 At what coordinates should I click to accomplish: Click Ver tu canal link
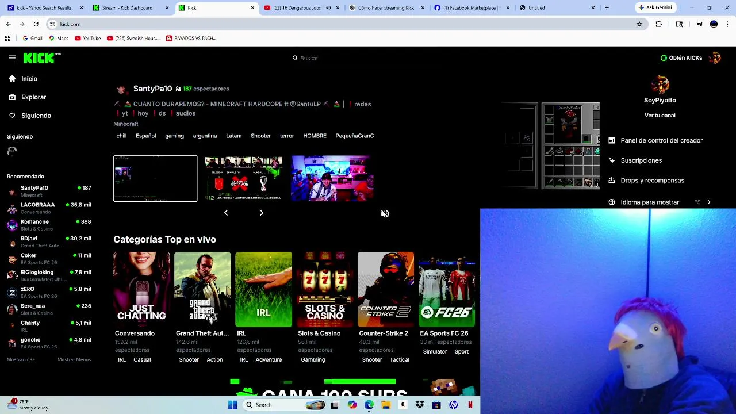660,116
